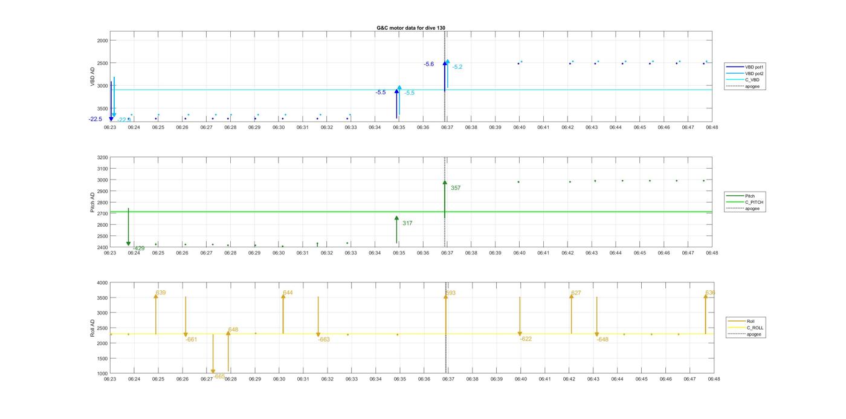Click the dark blue "-22.5" data label
This screenshot has height=419, width=846.
click(95, 119)
